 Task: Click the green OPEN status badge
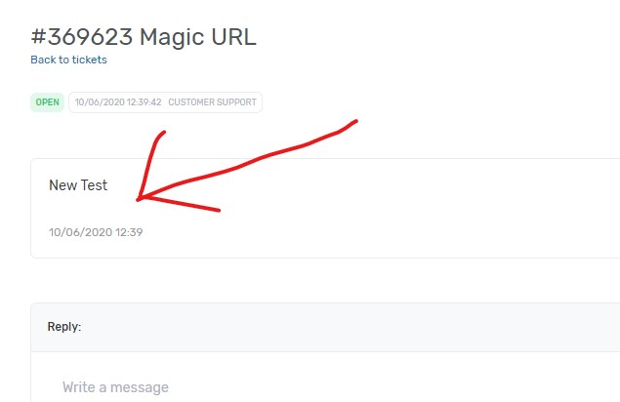tap(48, 102)
